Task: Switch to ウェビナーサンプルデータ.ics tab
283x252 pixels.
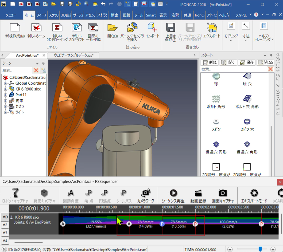Action: pos(74,55)
